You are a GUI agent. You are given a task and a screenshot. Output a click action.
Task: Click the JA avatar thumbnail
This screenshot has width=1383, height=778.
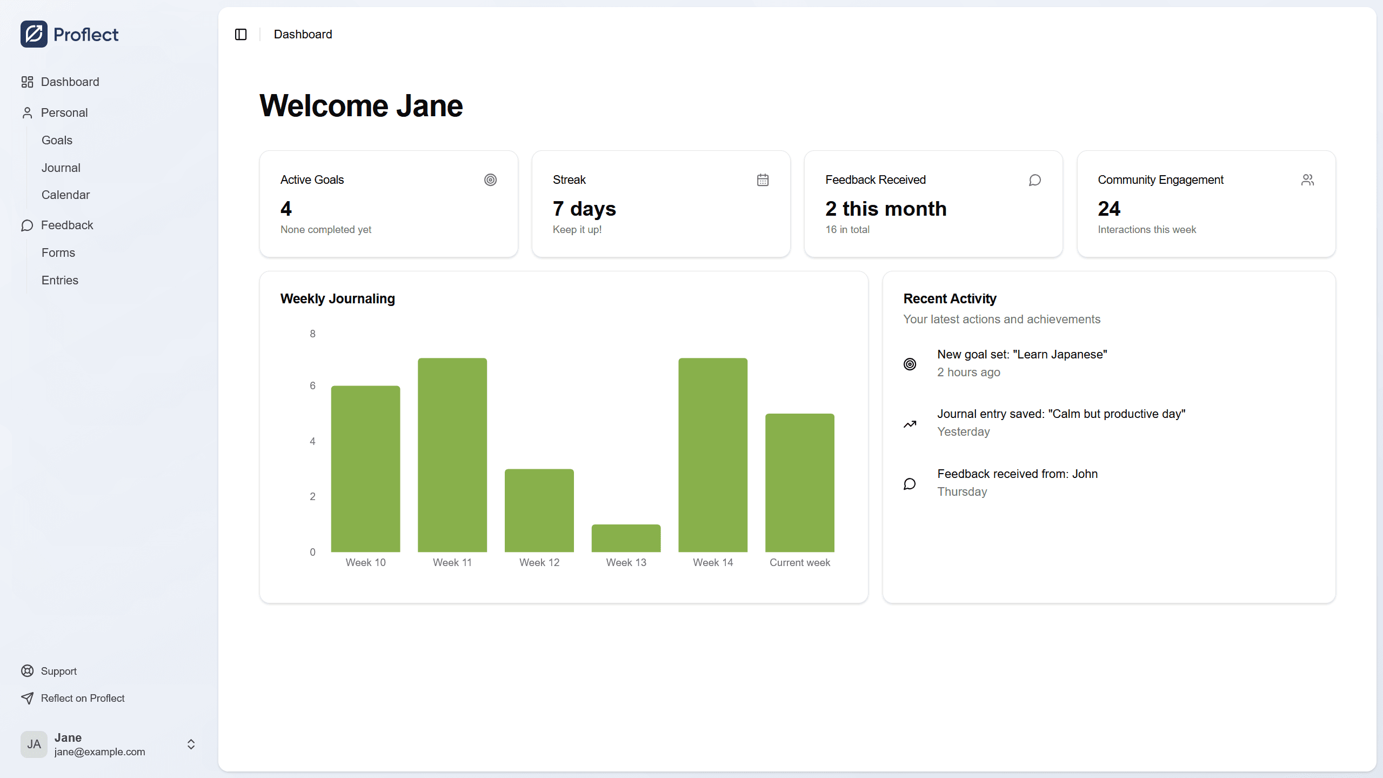(34, 744)
